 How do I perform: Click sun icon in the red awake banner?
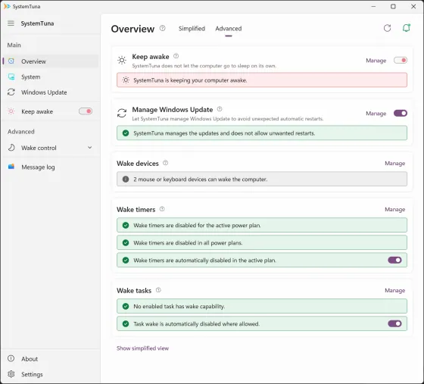[126, 80]
